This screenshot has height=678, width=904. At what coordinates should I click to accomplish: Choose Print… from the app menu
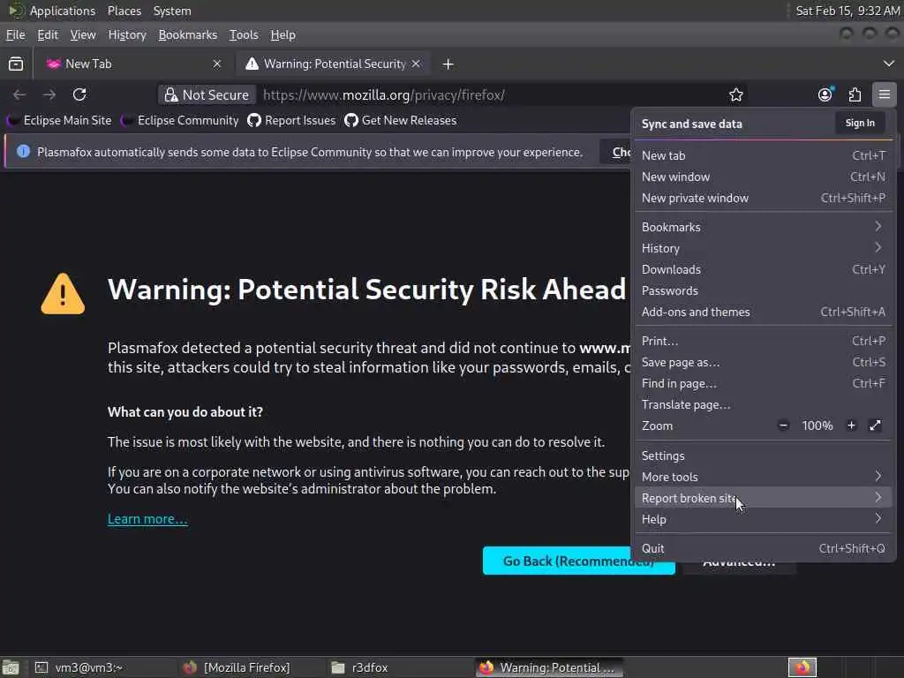coord(763,341)
